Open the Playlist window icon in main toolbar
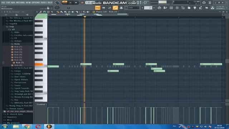Viewport: 229px width, 129px height. click(x=159, y=8)
